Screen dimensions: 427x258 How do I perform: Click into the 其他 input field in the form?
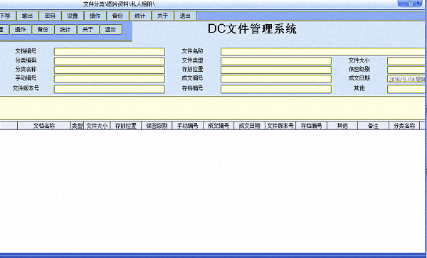point(406,89)
